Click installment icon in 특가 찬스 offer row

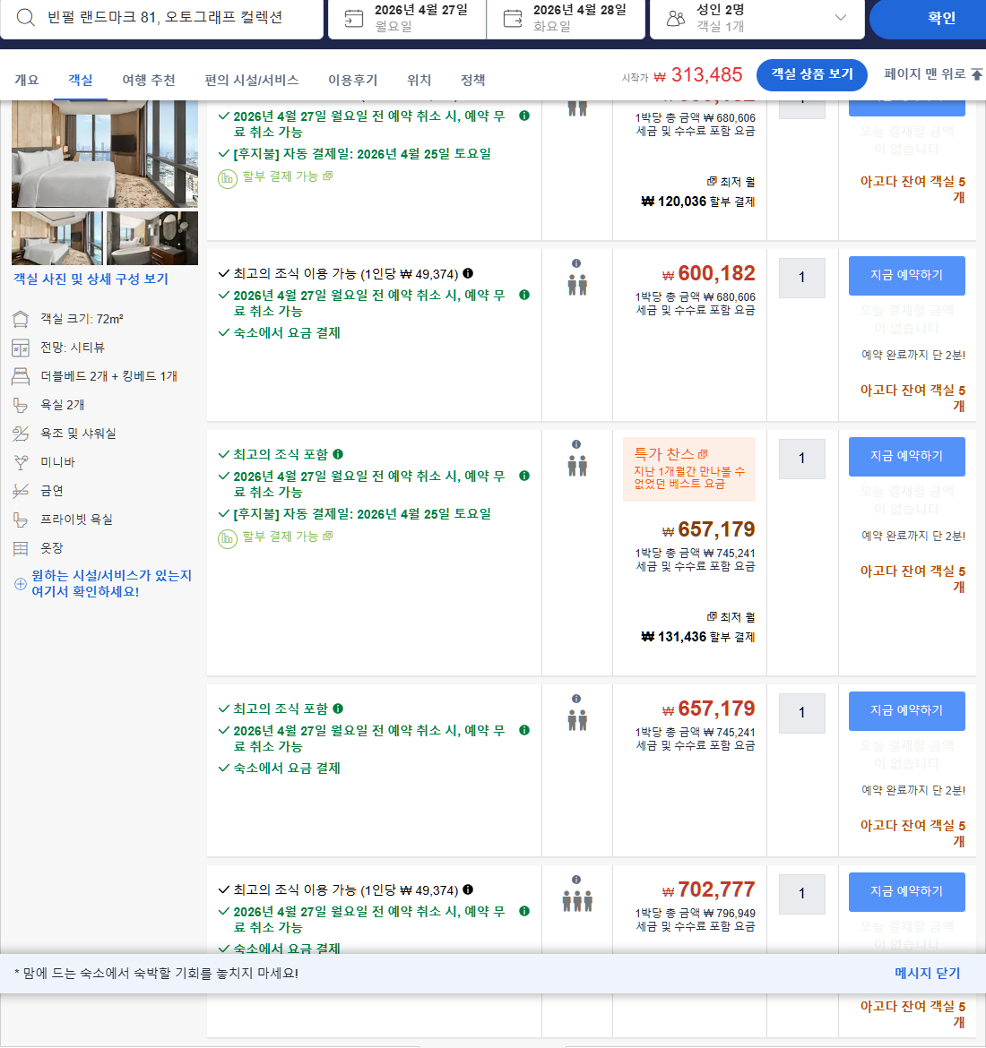(x=228, y=538)
